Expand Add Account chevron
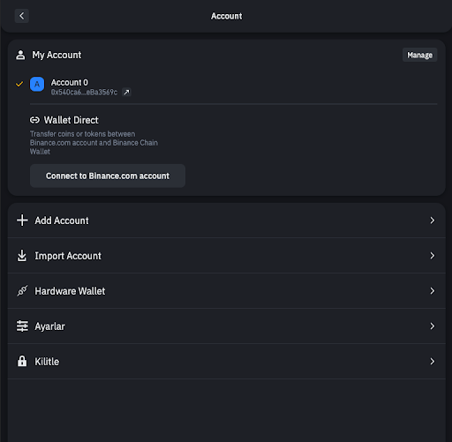Viewport: 452px width, 442px height. pyautogui.click(x=432, y=221)
